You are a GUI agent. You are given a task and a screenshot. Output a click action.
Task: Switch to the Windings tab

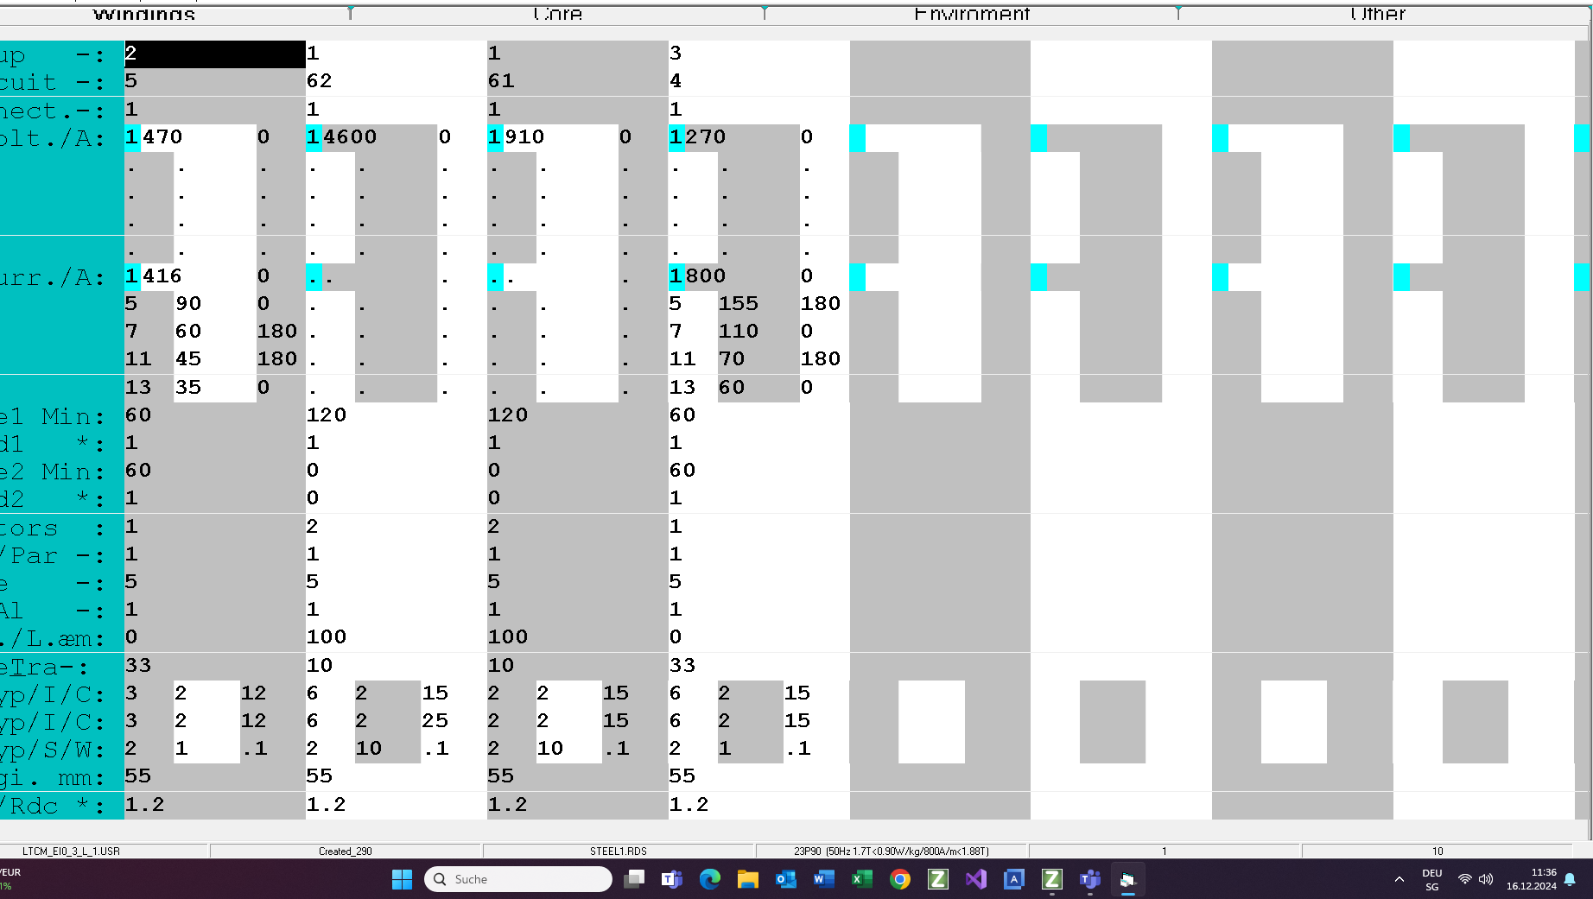[144, 14]
